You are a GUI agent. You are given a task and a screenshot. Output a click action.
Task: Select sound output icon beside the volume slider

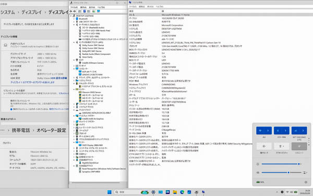[x=305, y=172]
